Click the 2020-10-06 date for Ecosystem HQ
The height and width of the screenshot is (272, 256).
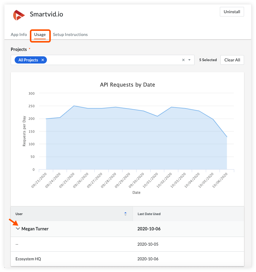point(148,259)
